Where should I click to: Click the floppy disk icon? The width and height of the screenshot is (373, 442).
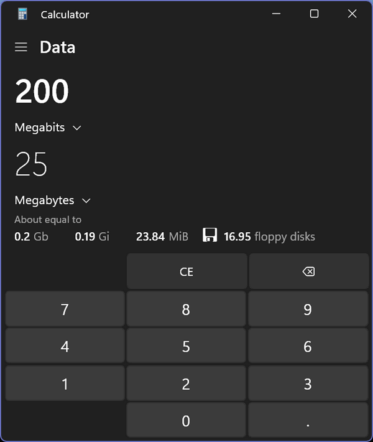[210, 235]
